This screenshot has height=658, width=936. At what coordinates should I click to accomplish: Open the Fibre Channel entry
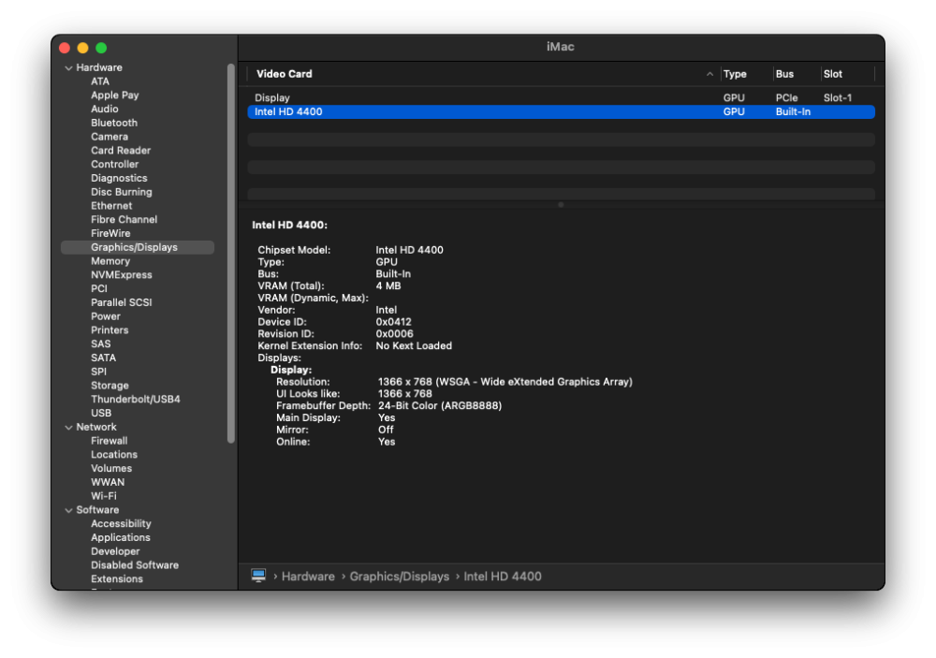124,219
